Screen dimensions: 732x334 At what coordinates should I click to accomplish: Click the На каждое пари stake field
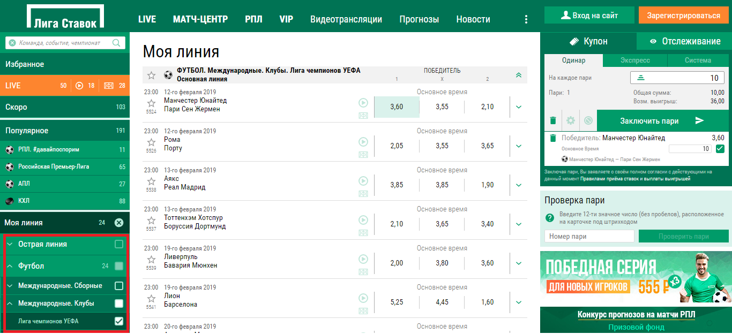[677, 78]
